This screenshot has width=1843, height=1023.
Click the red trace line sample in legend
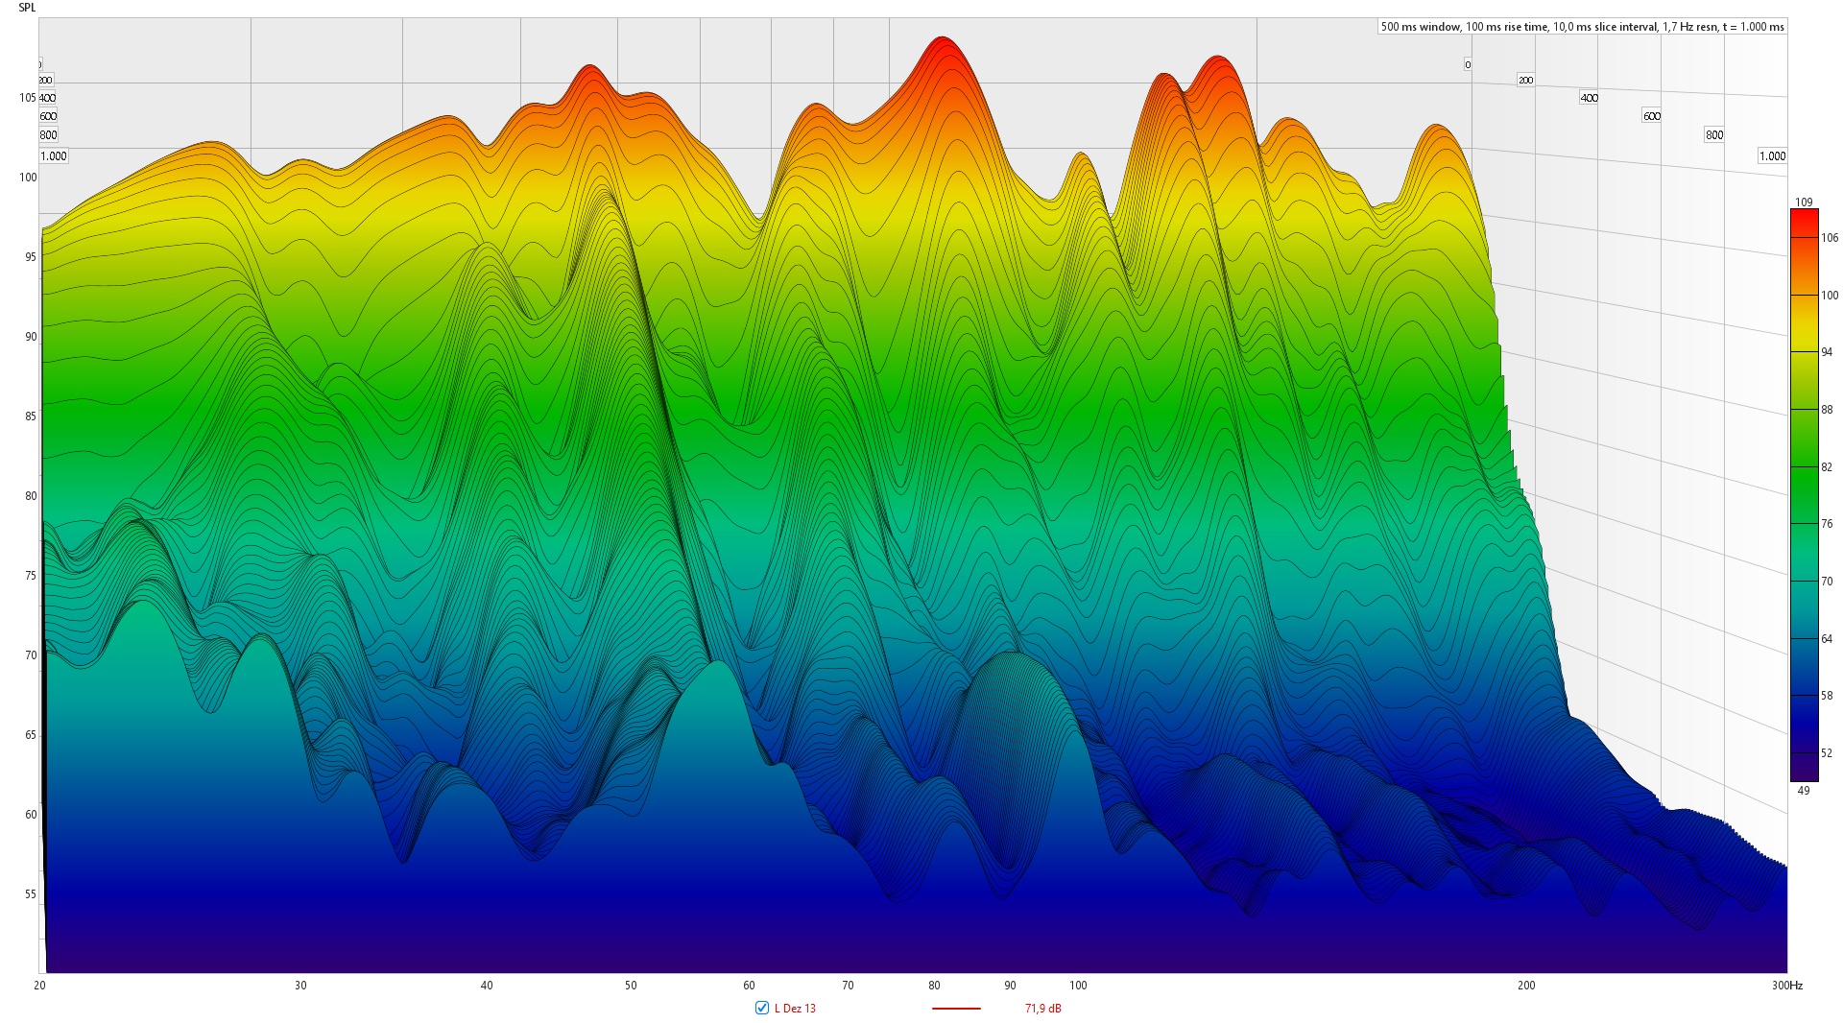[x=956, y=1009]
